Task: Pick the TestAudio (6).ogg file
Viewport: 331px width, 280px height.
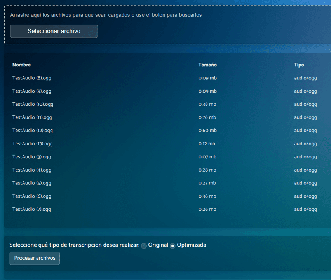Action: 32,196
